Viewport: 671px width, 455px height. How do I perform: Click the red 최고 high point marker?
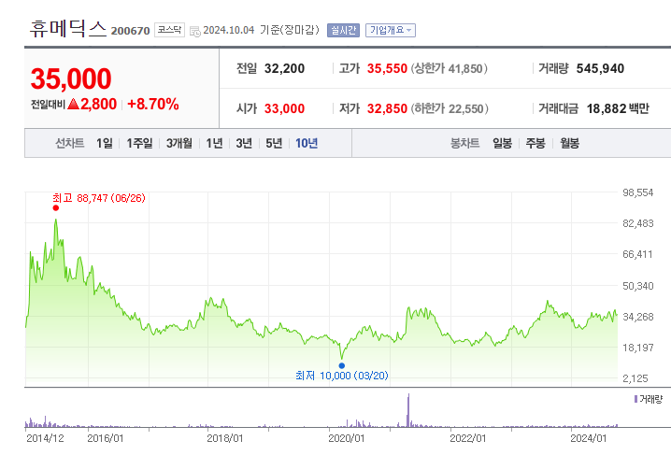(x=56, y=207)
